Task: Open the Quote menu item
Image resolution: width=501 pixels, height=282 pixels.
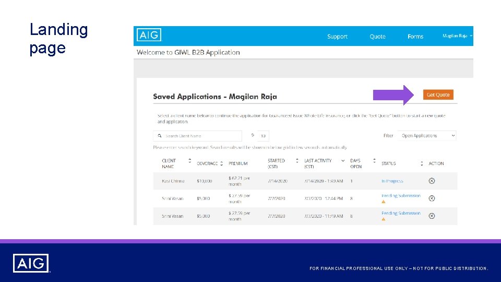Action: 377,37
